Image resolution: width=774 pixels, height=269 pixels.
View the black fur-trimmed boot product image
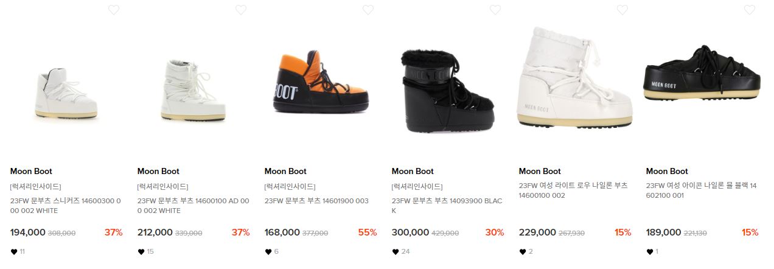[x=448, y=91]
